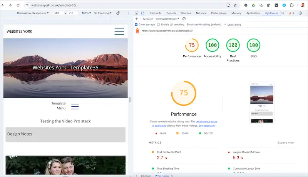Expand view of the metrics
308x177 pixels.
tap(286, 142)
